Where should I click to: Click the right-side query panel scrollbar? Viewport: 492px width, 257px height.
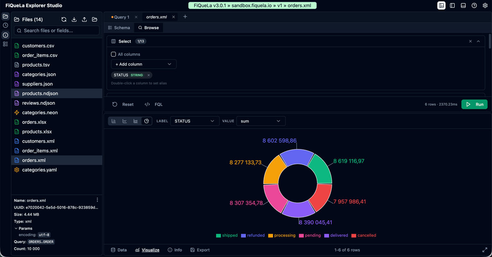[490, 41]
